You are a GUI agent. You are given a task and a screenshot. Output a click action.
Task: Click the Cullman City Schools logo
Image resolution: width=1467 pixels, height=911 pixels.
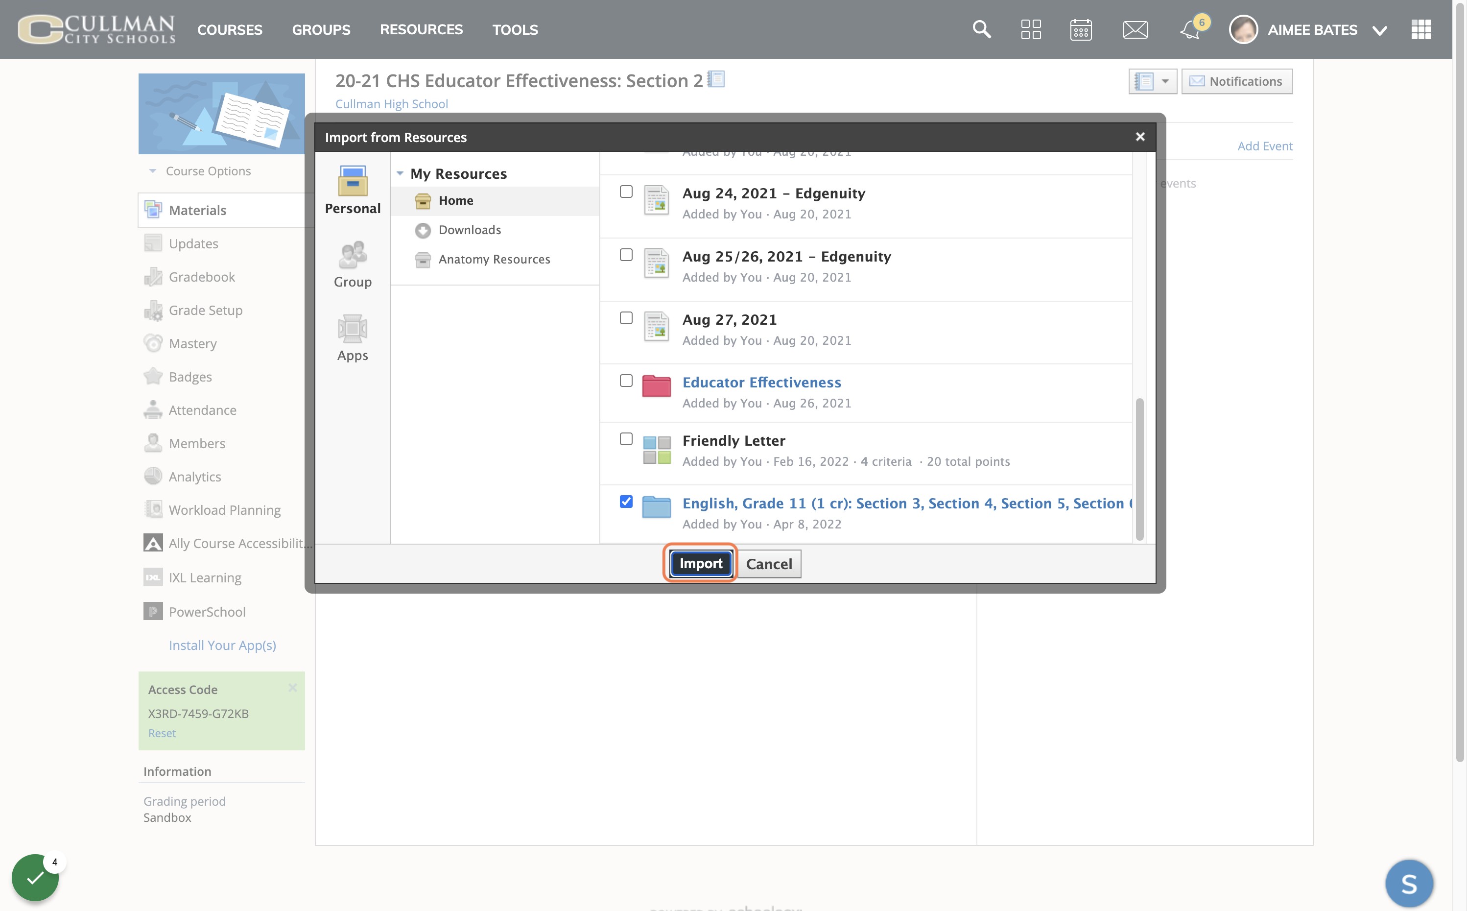coord(96,29)
